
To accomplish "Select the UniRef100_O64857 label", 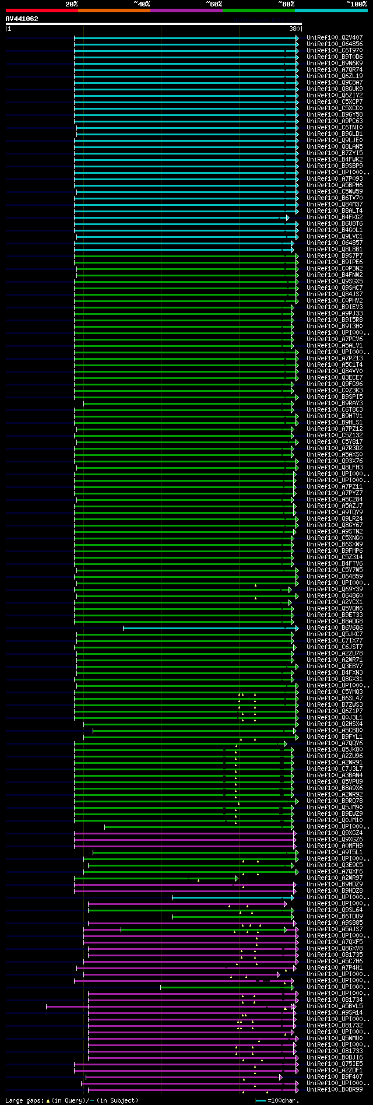I will [x=335, y=243].
